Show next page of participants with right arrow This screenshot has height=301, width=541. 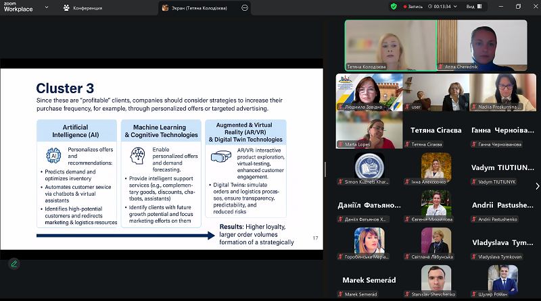pos(537,186)
